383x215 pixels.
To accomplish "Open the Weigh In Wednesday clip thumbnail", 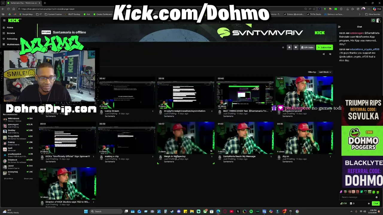I will coord(186,138).
